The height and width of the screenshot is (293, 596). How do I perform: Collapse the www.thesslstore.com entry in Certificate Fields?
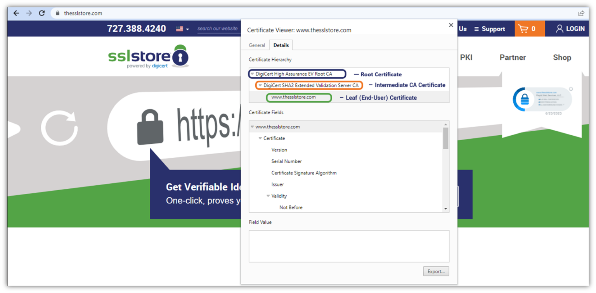[252, 127]
